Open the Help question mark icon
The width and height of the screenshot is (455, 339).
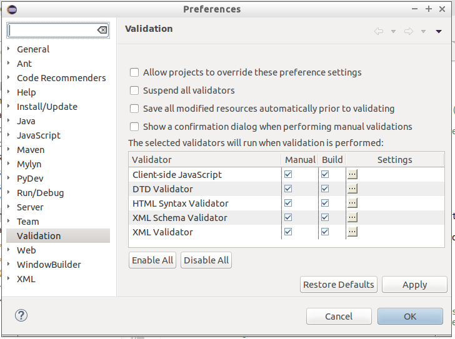point(21,315)
